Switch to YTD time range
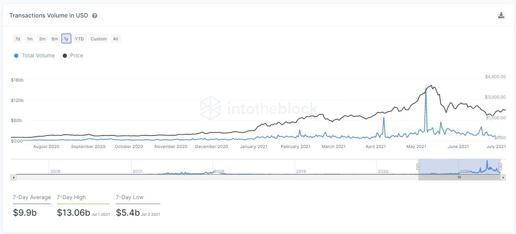This screenshot has height=234, width=516. pos(79,39)
